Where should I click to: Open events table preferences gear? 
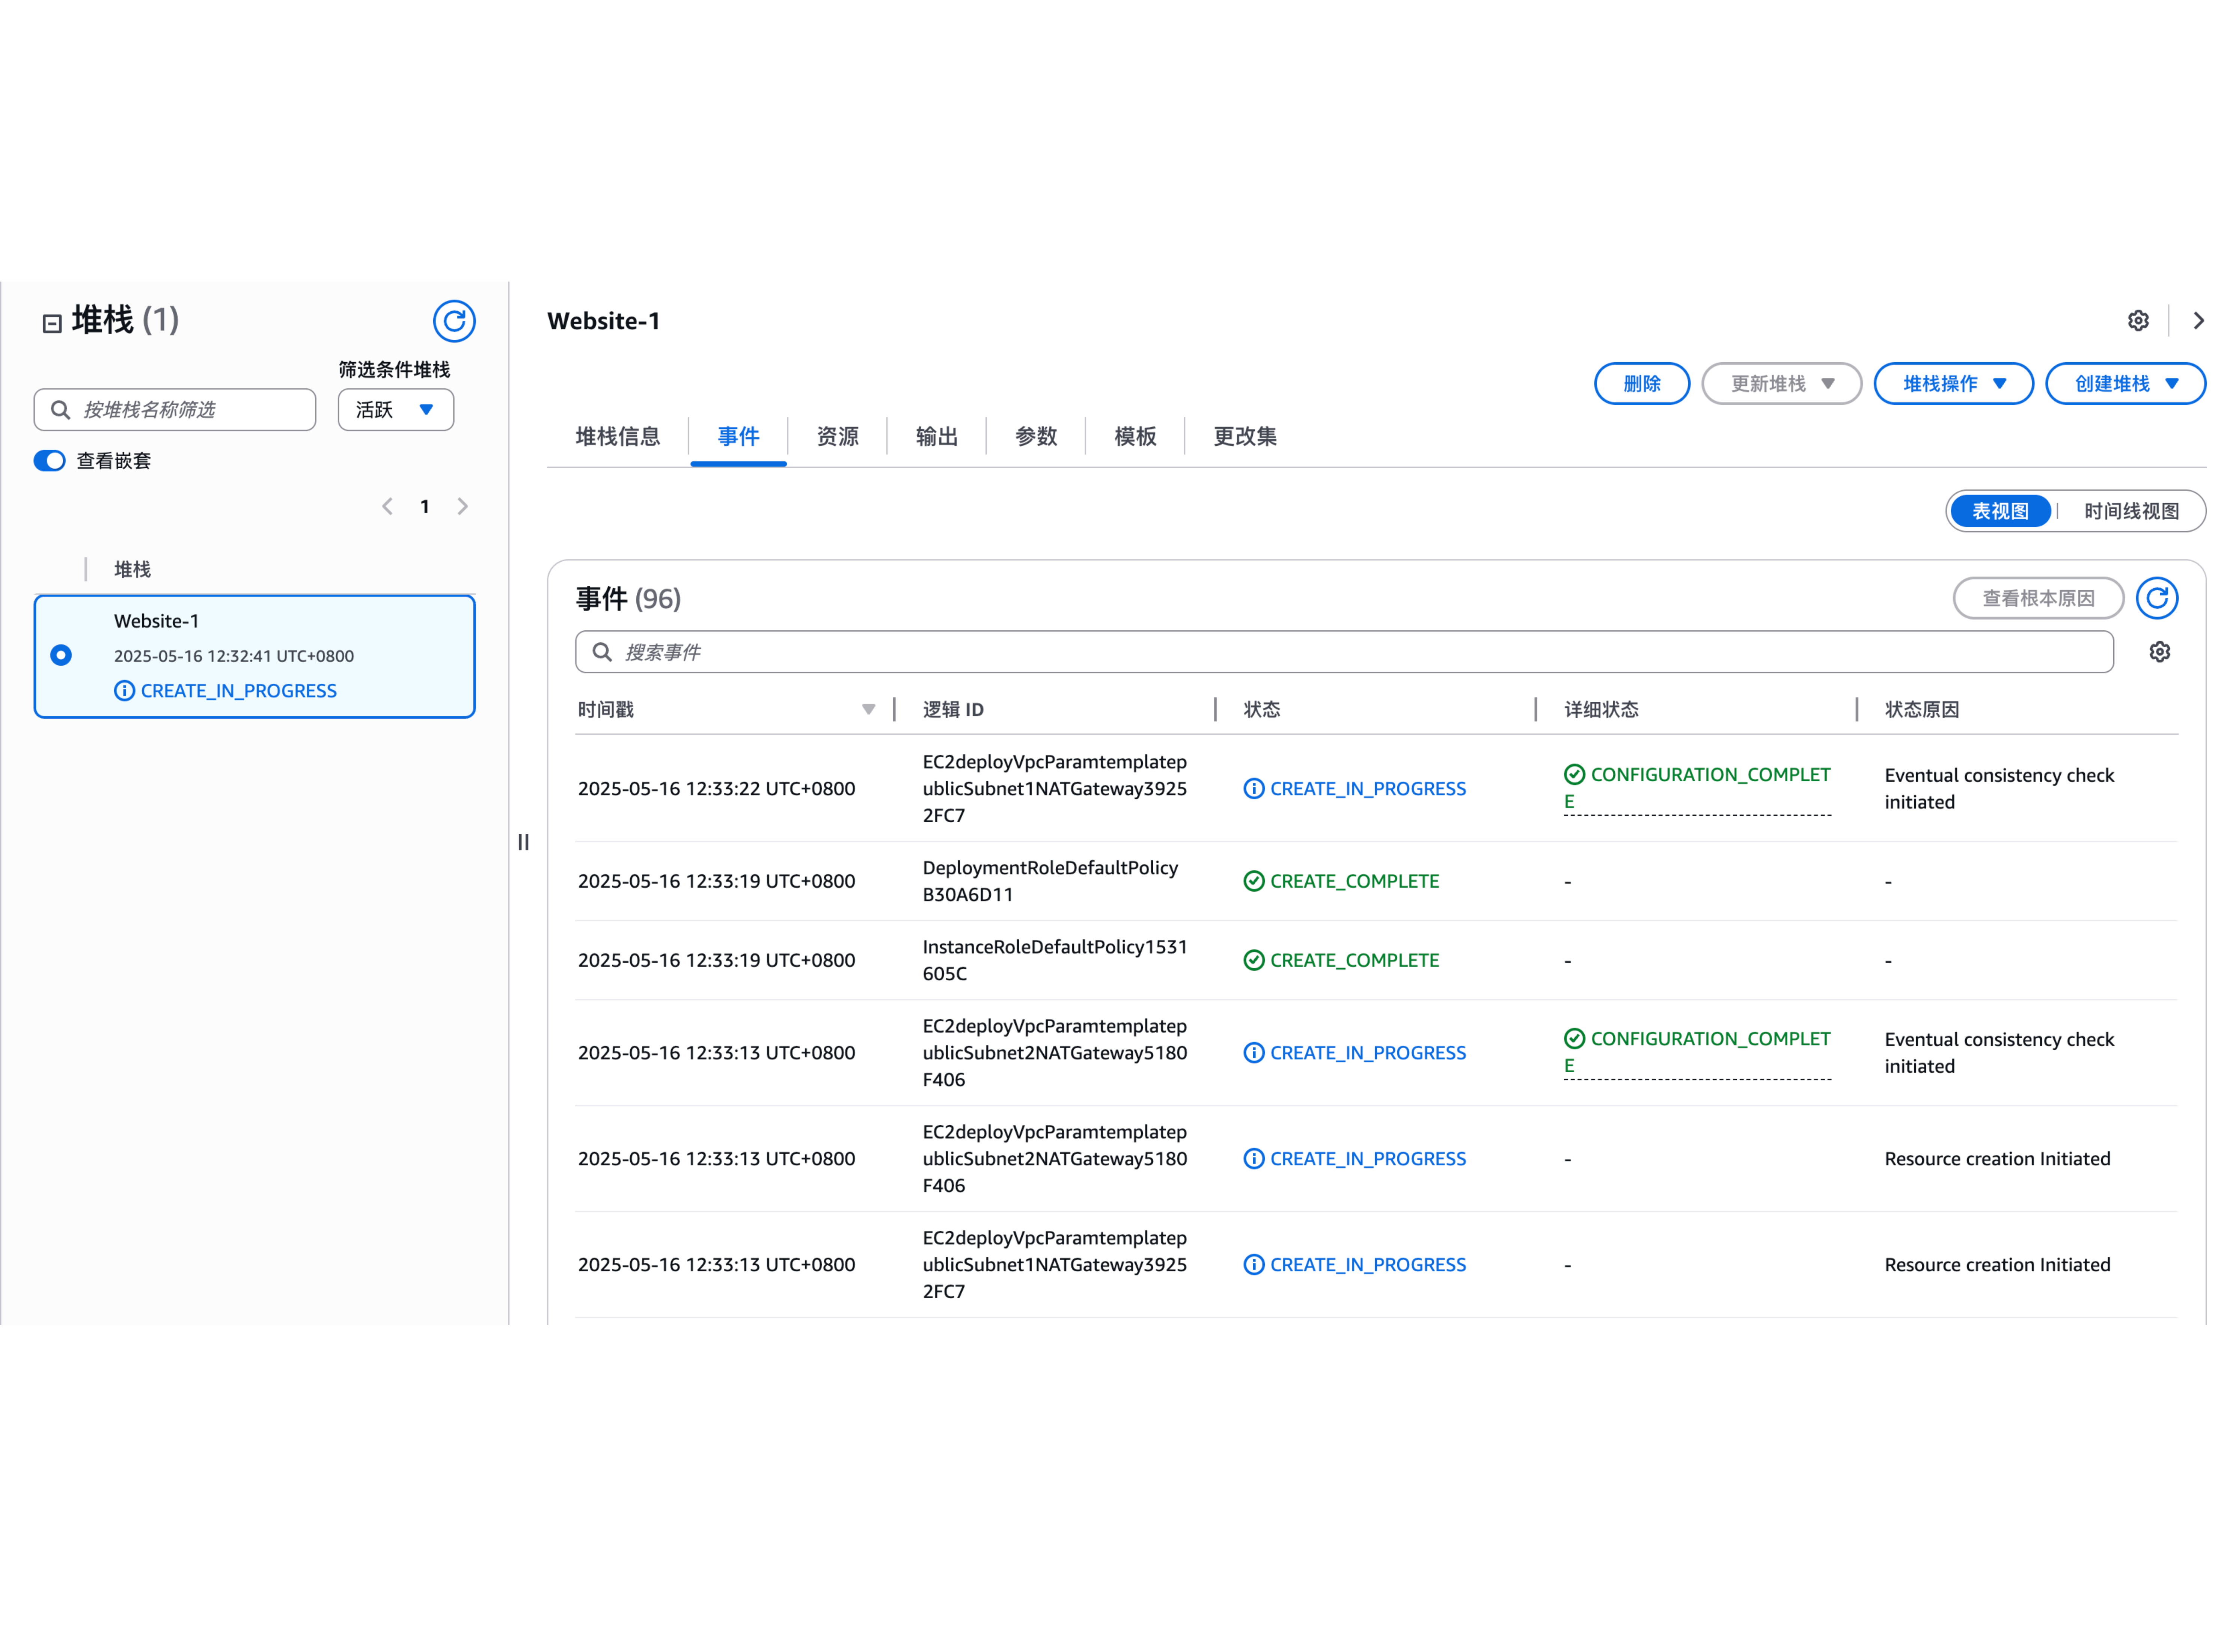click(x=2159, y=652)
